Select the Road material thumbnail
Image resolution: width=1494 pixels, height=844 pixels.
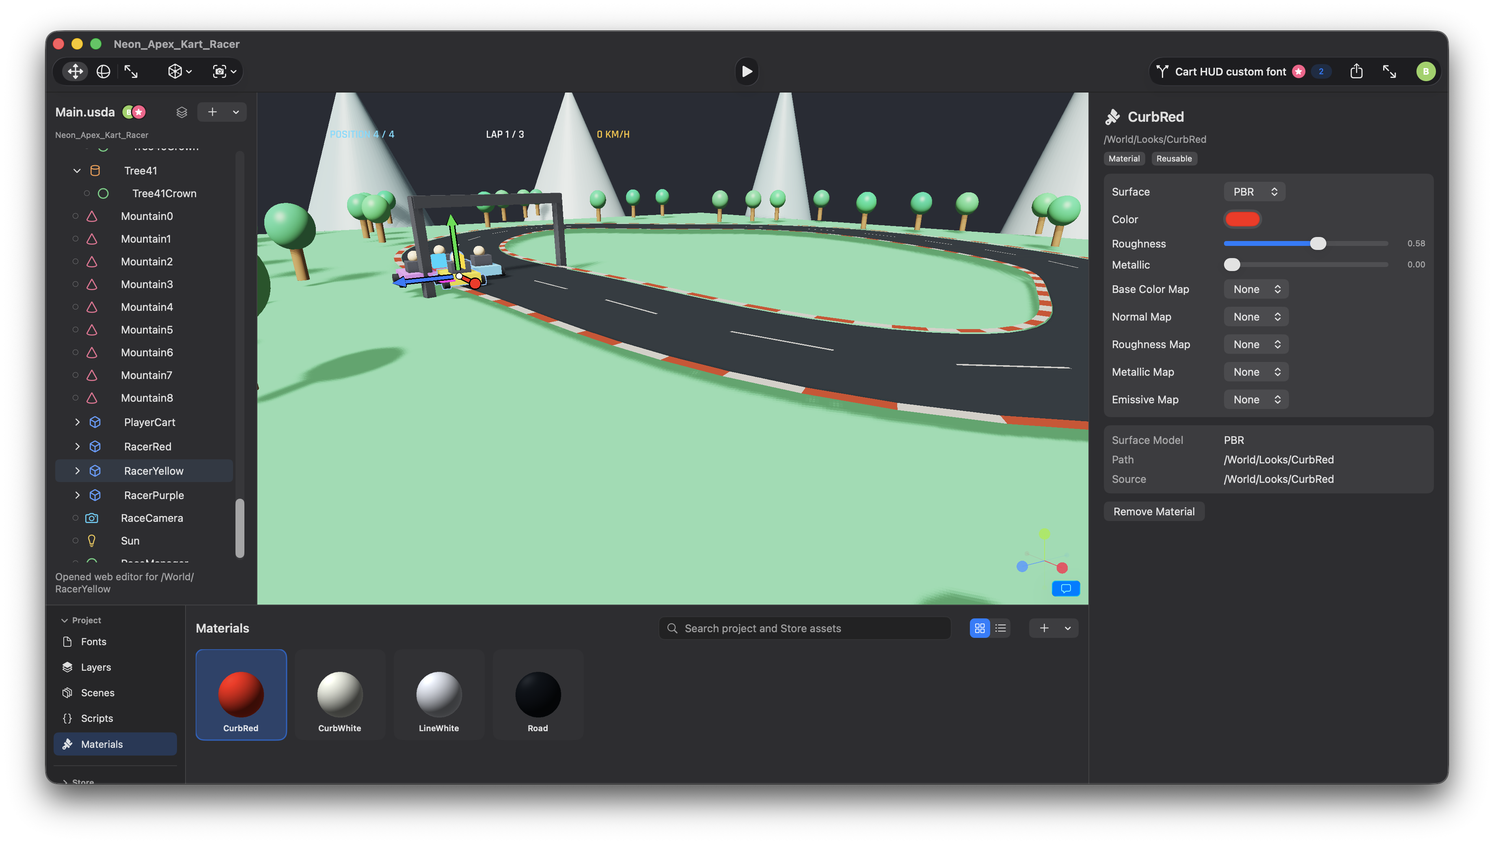point(538,694)
